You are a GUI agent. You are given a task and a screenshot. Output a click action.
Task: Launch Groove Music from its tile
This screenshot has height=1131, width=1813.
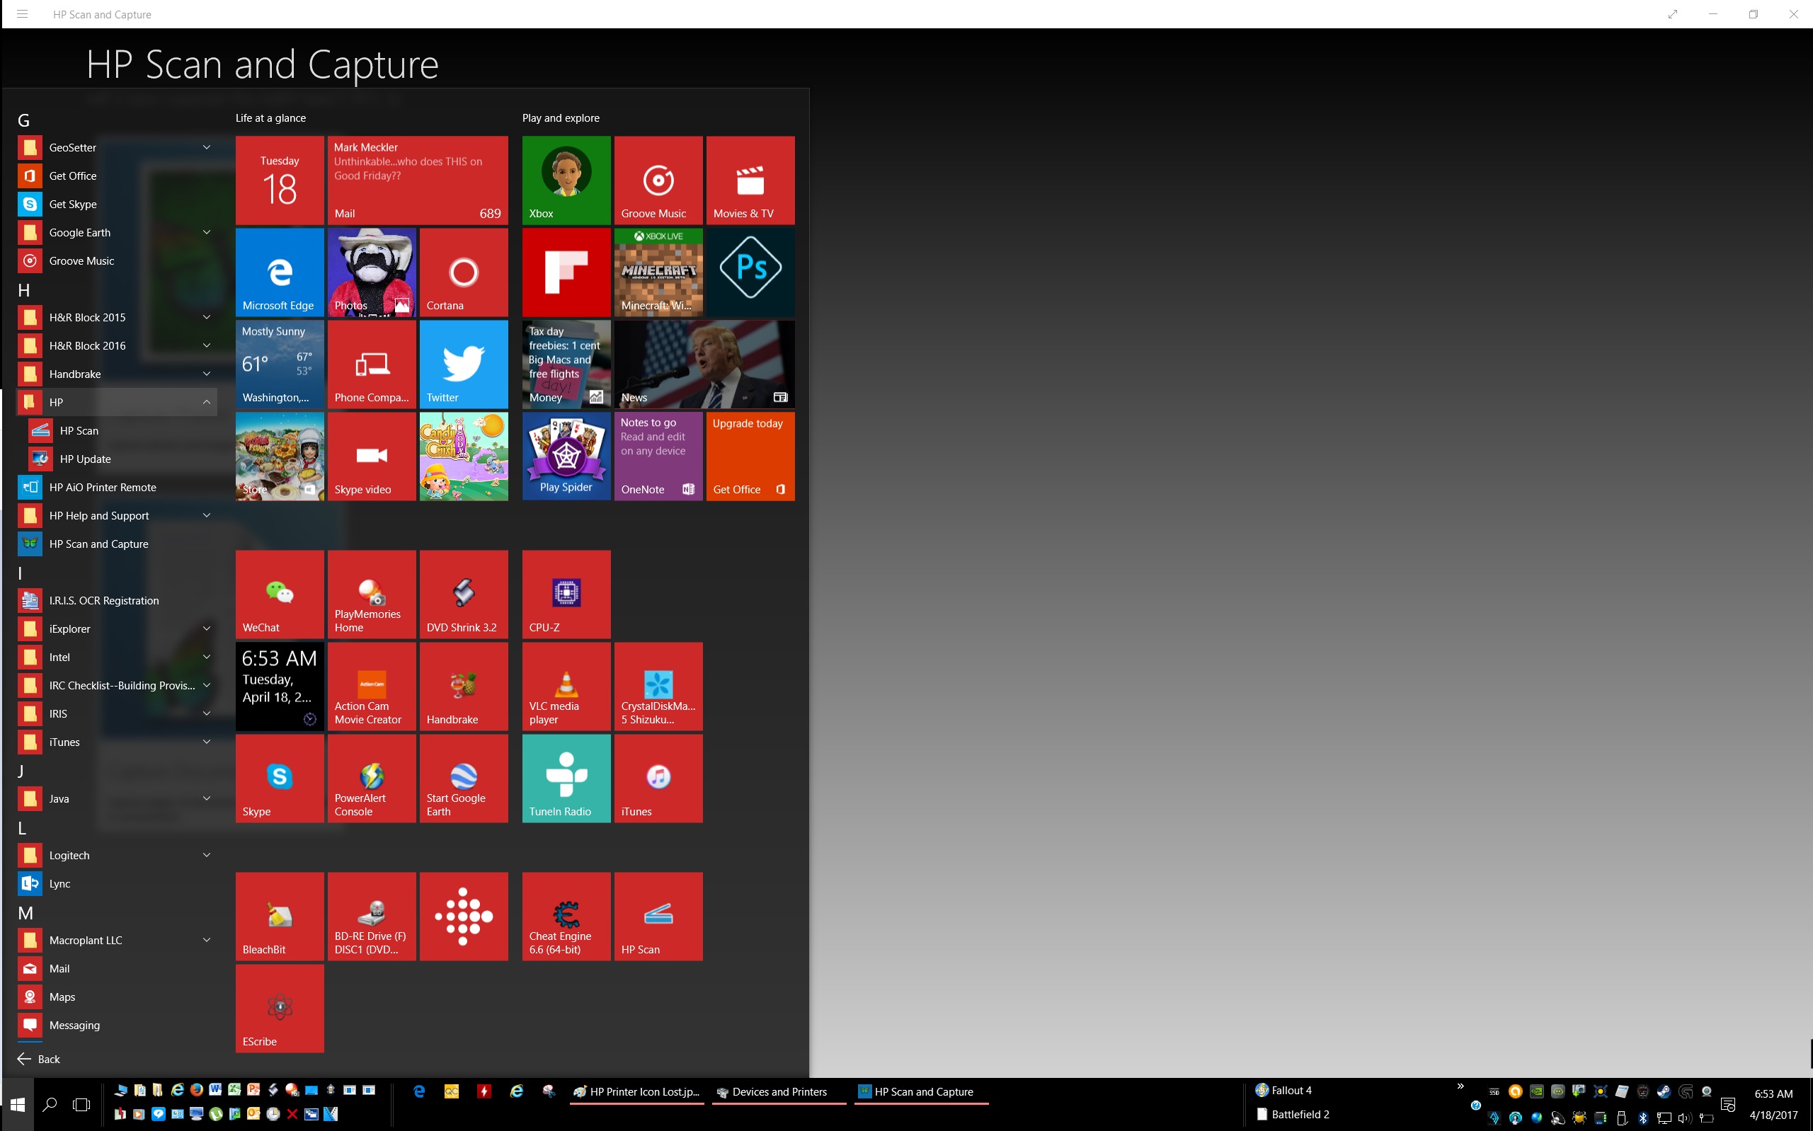click(658, 180)
